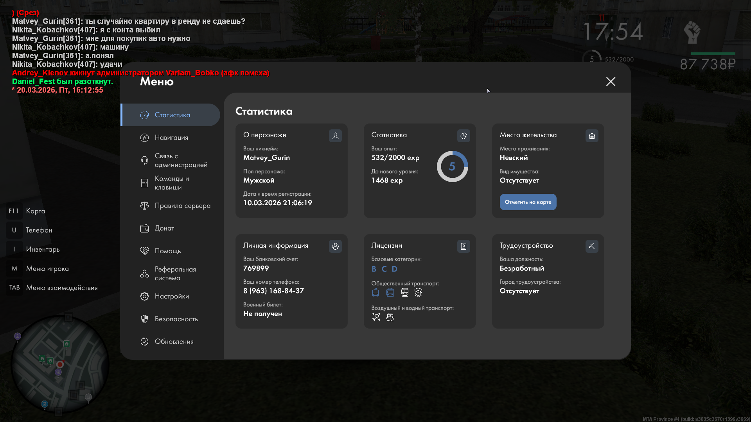Close the Меню window
The image size is (751, 422).
[611, 81]
